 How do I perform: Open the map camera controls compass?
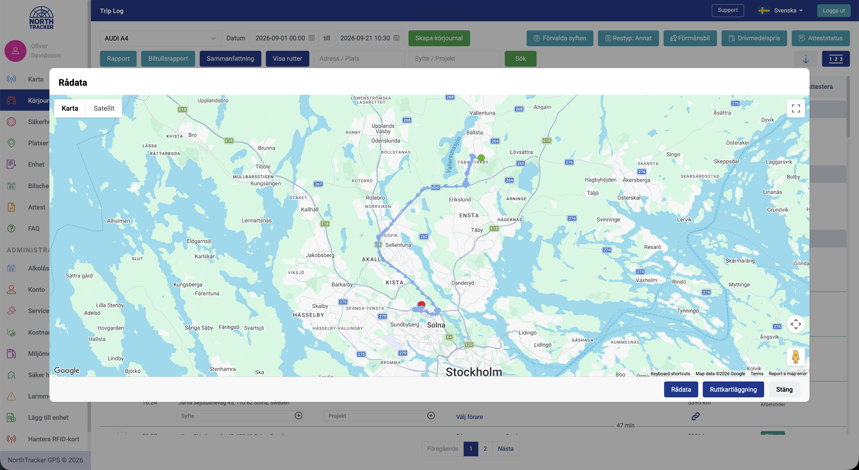tap(796, 324)
